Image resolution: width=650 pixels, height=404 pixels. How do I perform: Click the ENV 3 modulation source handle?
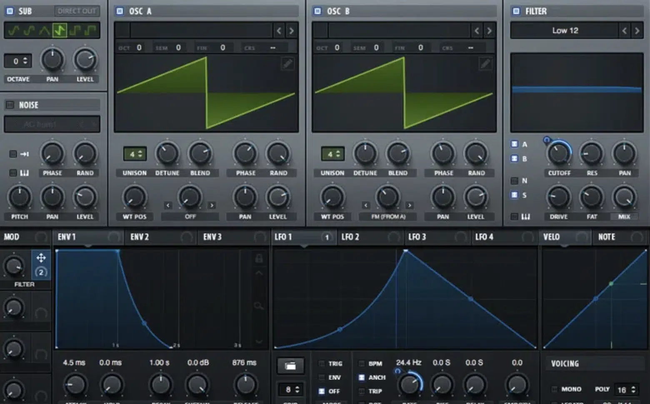point(260,237)
